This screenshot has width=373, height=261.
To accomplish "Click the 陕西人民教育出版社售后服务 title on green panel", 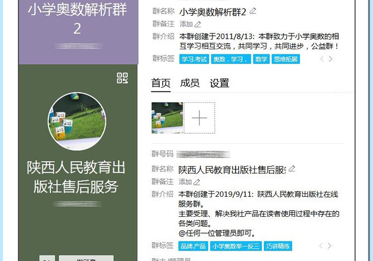I will click(x=76, y=177).
